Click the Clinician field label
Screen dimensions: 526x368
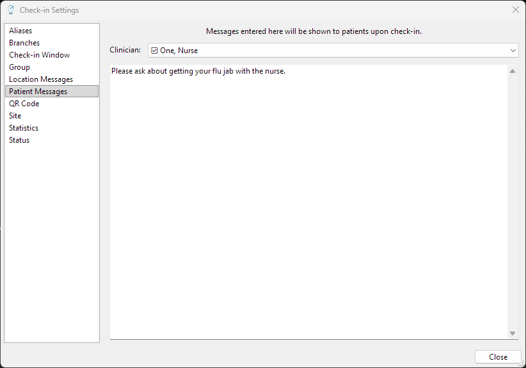pos(125,50)
